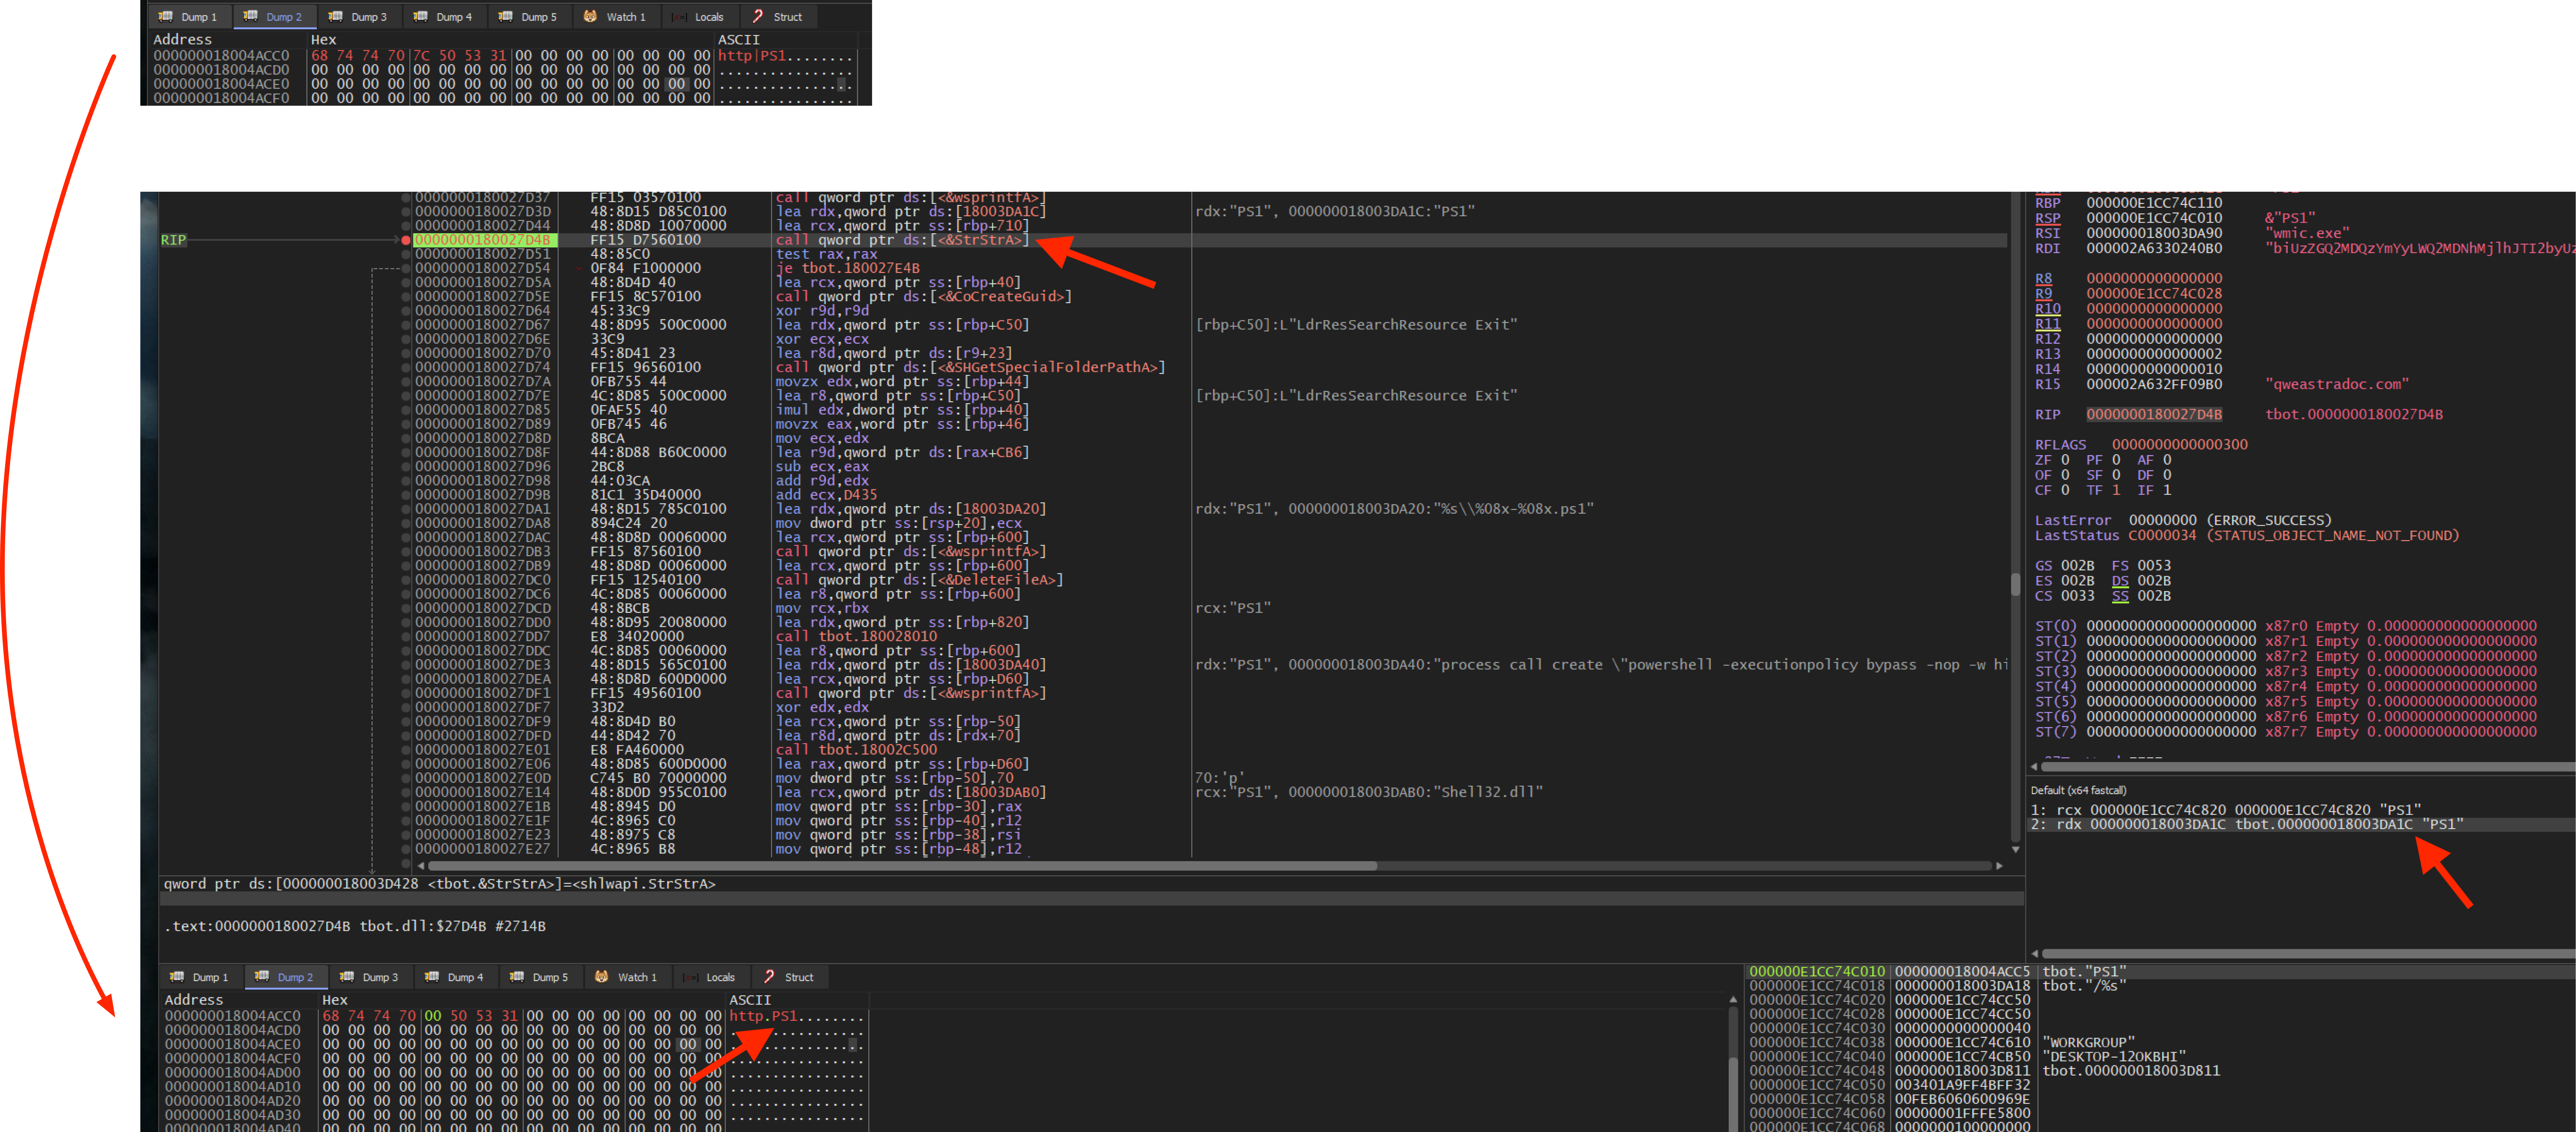Toggle breakpoint bullet at address 0000000180027D4B
The width and height of the screenshot is (2576, 1132).
406,240
